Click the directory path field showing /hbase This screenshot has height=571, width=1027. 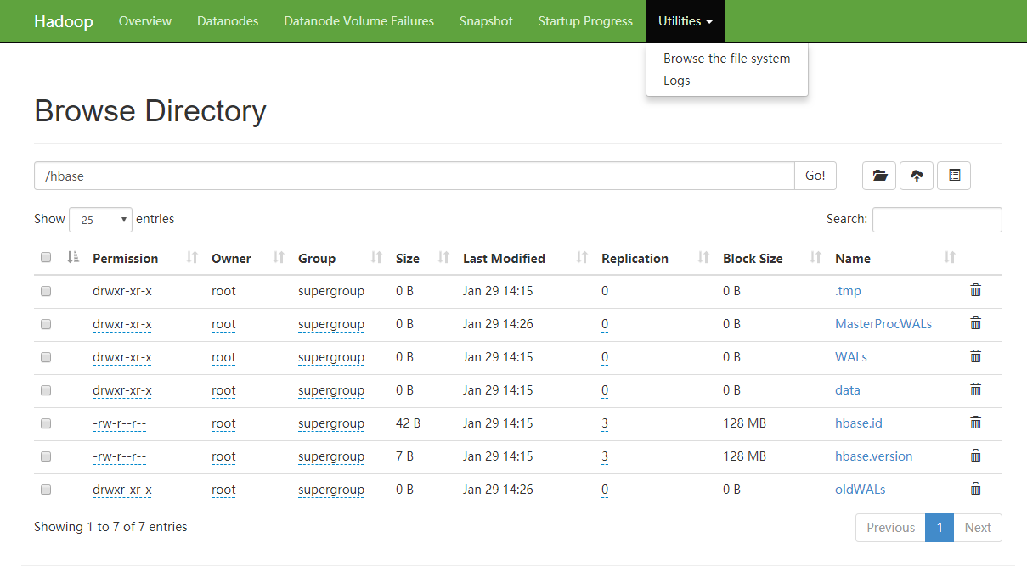(415, 176)
